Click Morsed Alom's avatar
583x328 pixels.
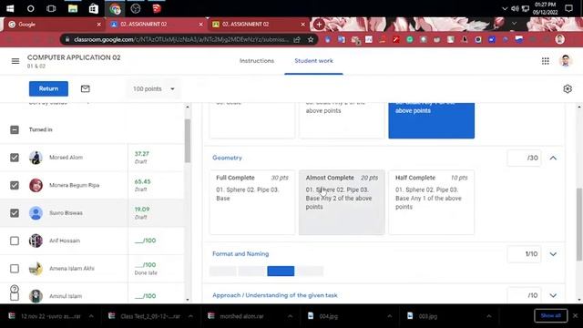36,158
